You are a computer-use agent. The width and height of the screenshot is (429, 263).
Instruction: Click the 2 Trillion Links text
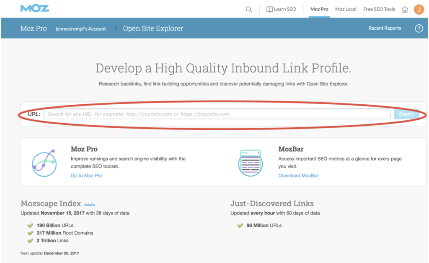(x=52, y=240)
